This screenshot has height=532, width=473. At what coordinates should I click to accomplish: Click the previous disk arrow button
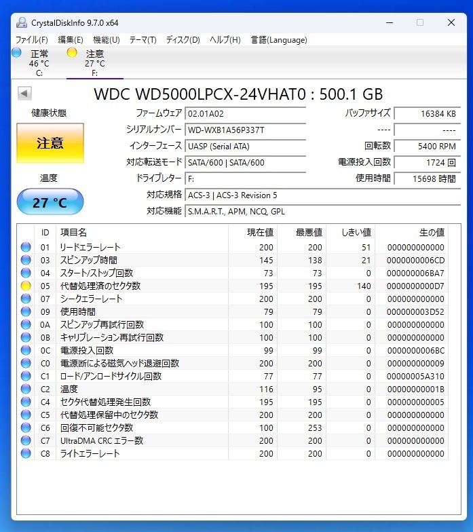coord(24,94)
